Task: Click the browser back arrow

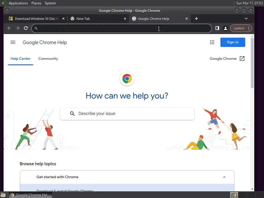Action: pos(9,28)
